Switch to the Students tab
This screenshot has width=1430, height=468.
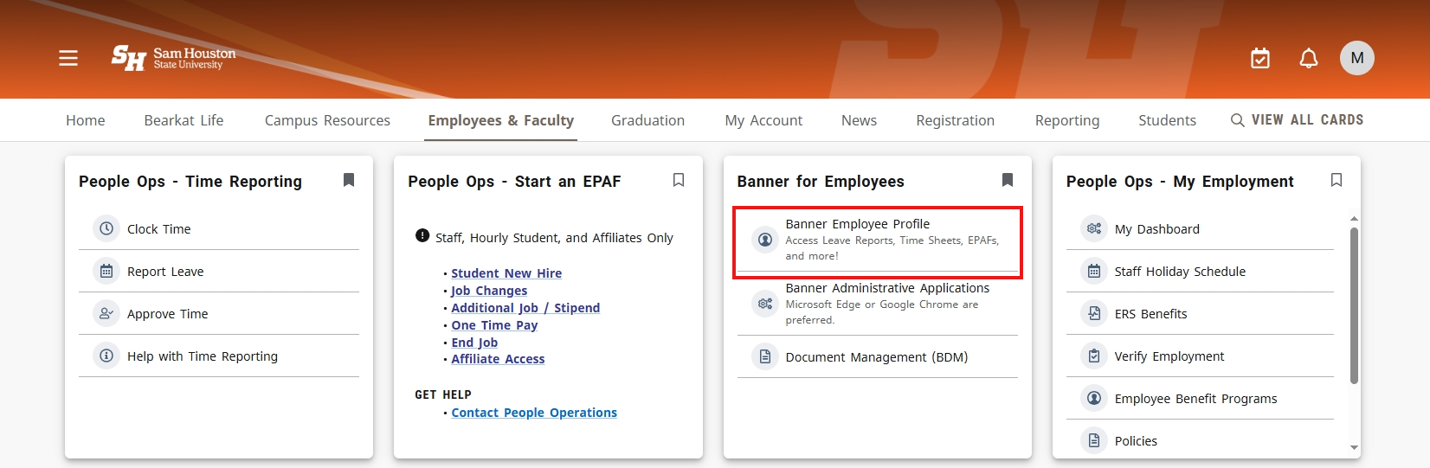[1167, 120]
